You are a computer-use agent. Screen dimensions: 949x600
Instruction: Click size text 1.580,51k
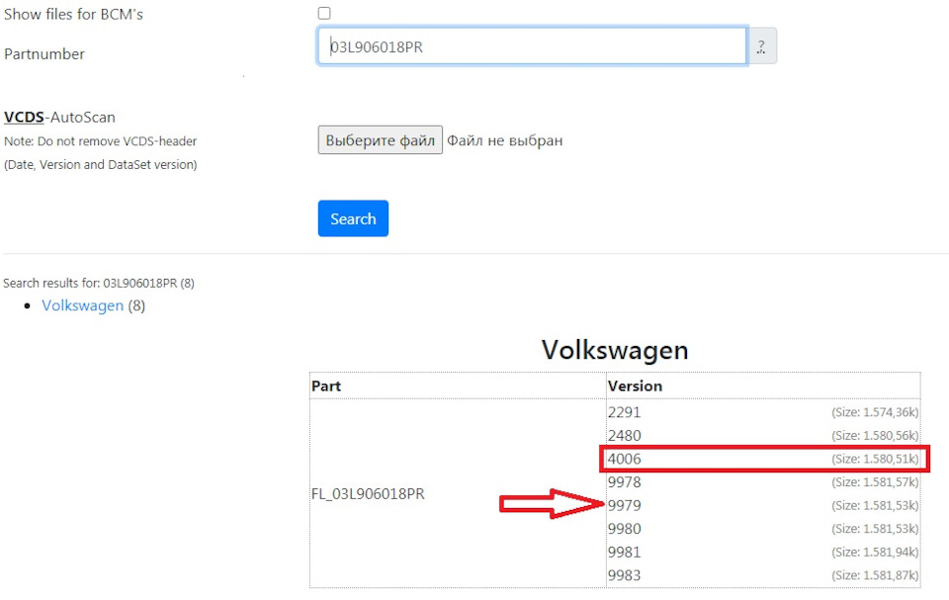coord(875,459)
